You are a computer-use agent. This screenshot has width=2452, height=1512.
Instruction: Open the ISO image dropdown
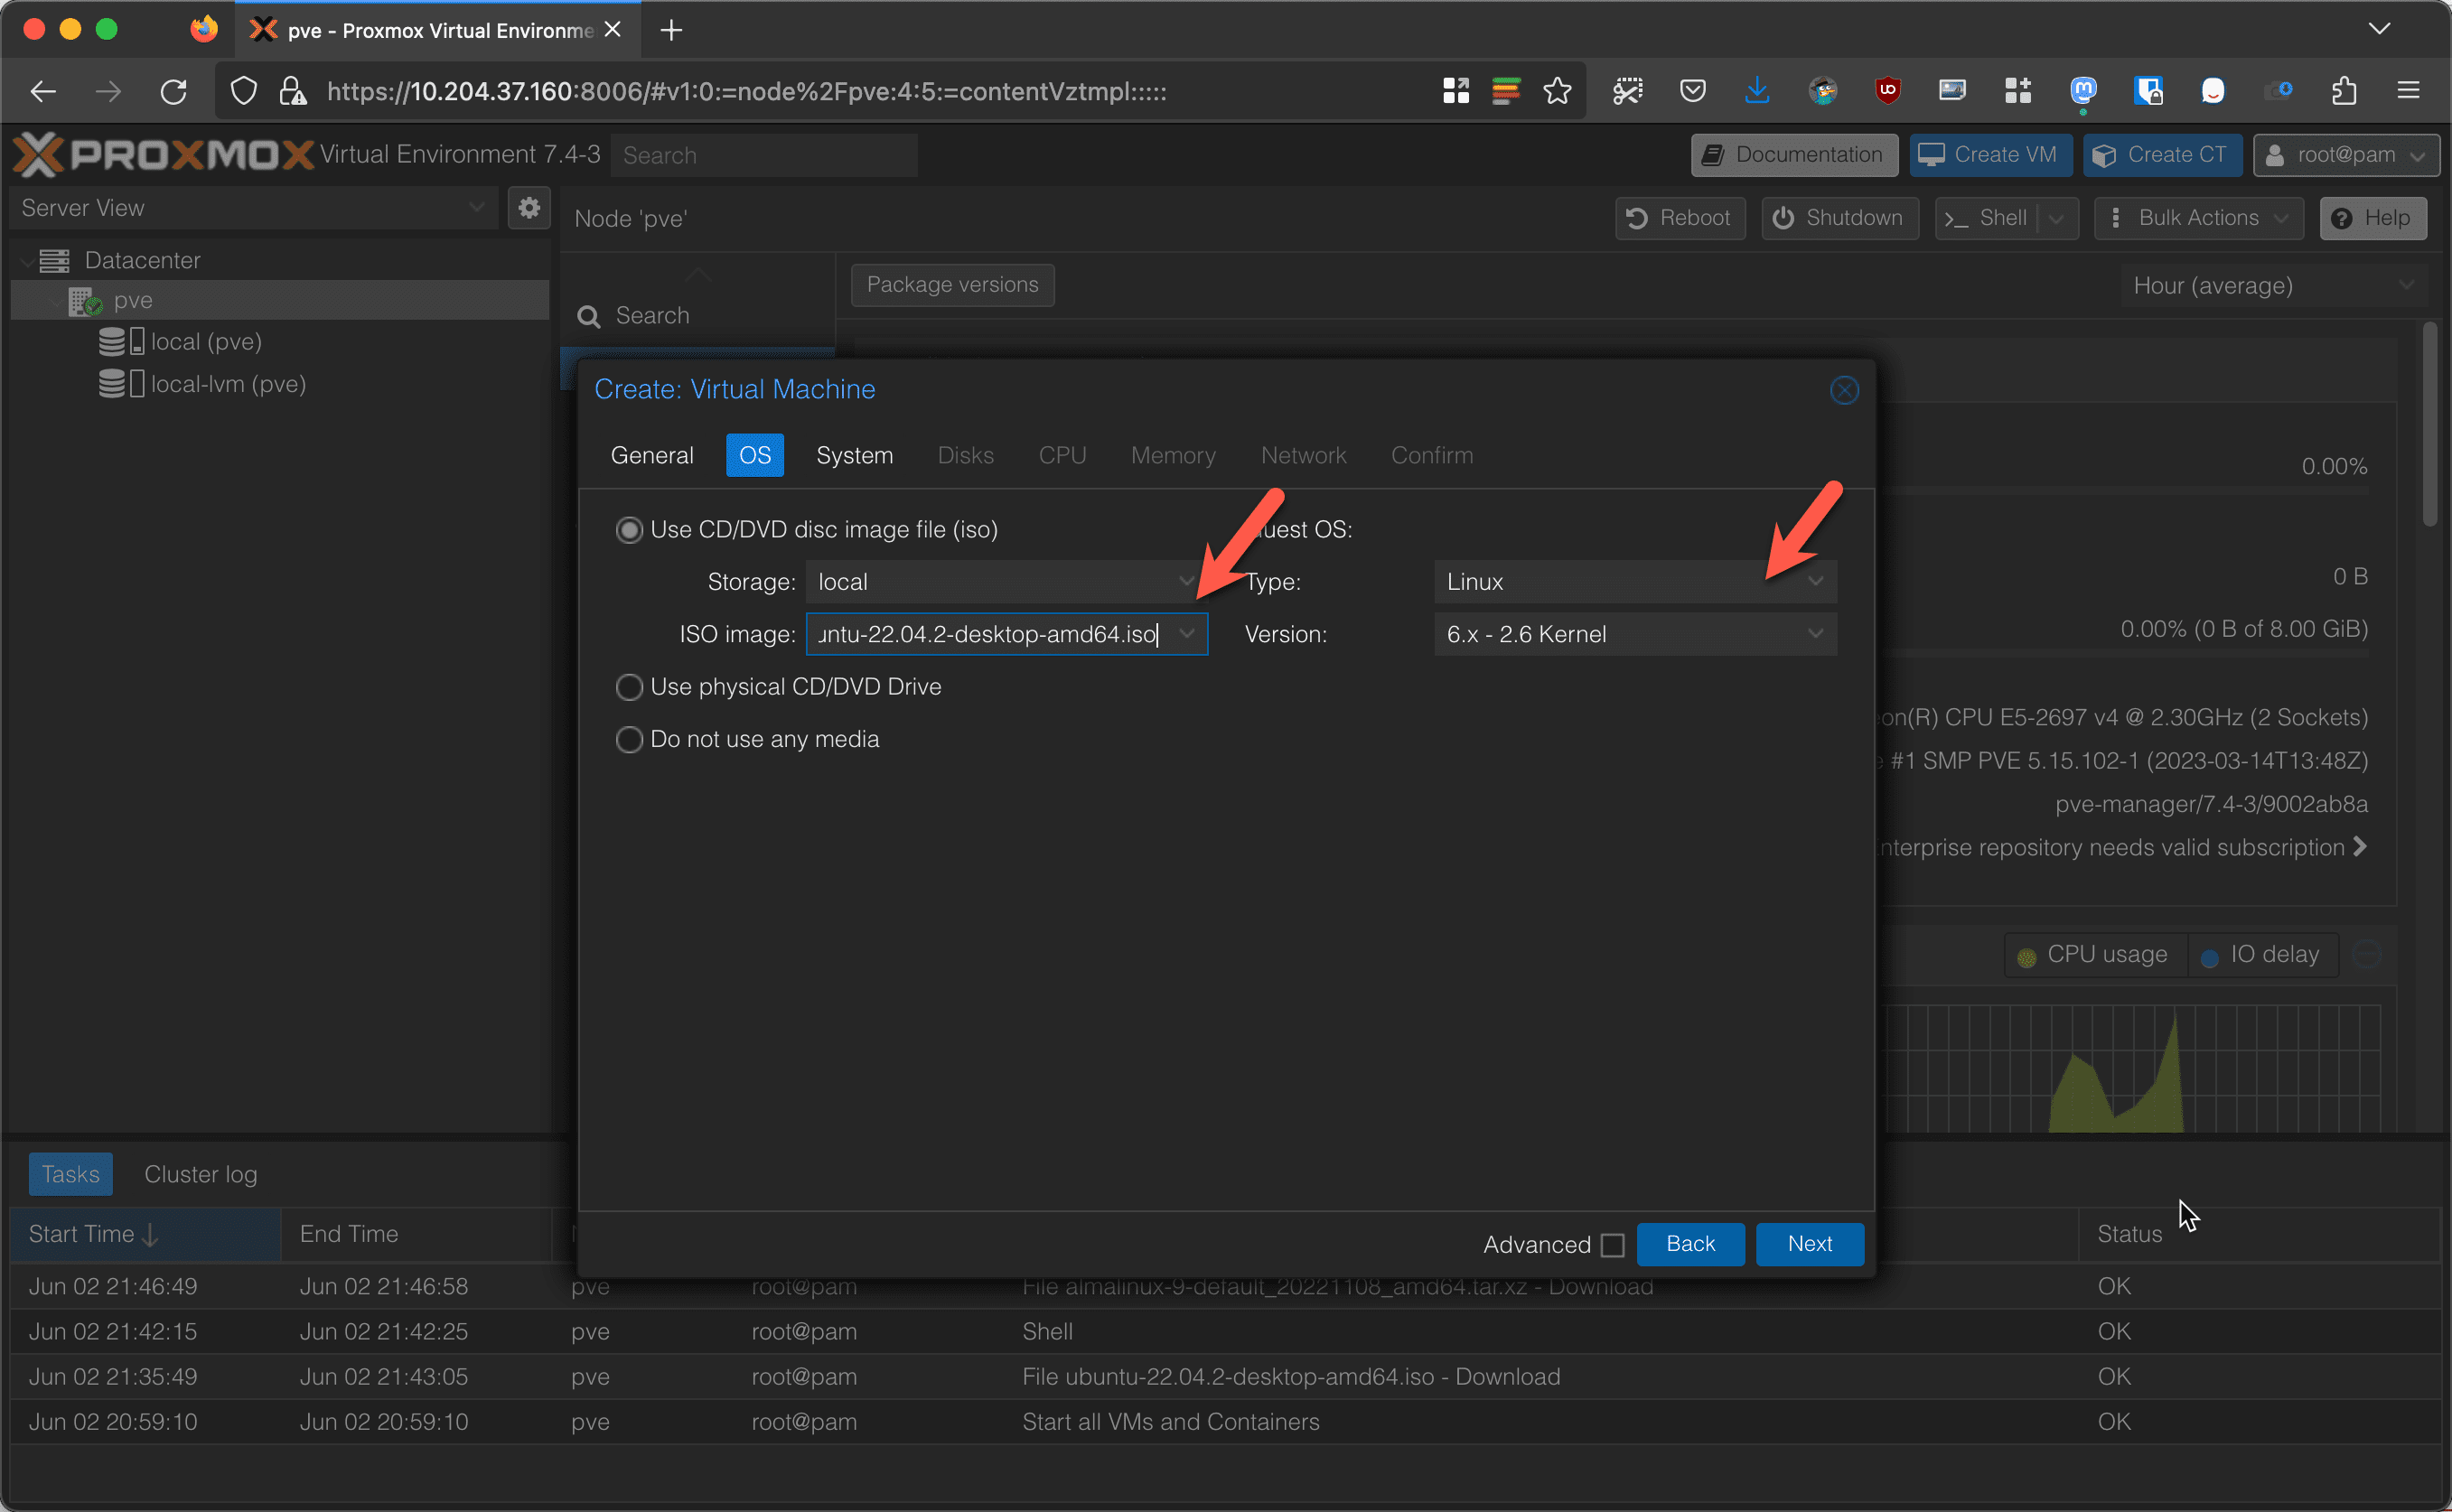(1187, 634)
